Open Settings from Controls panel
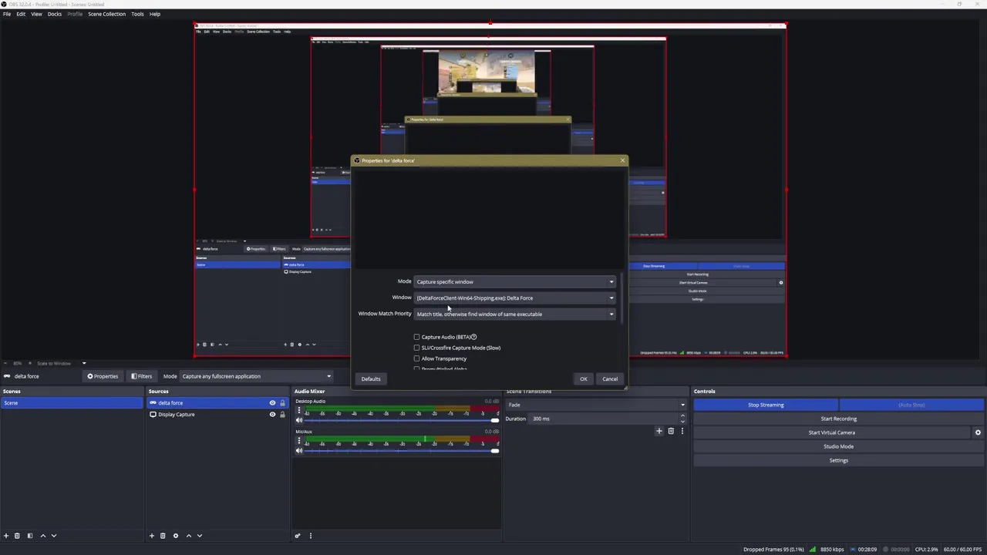The image size is (987, 555). (x=839, y=460)
